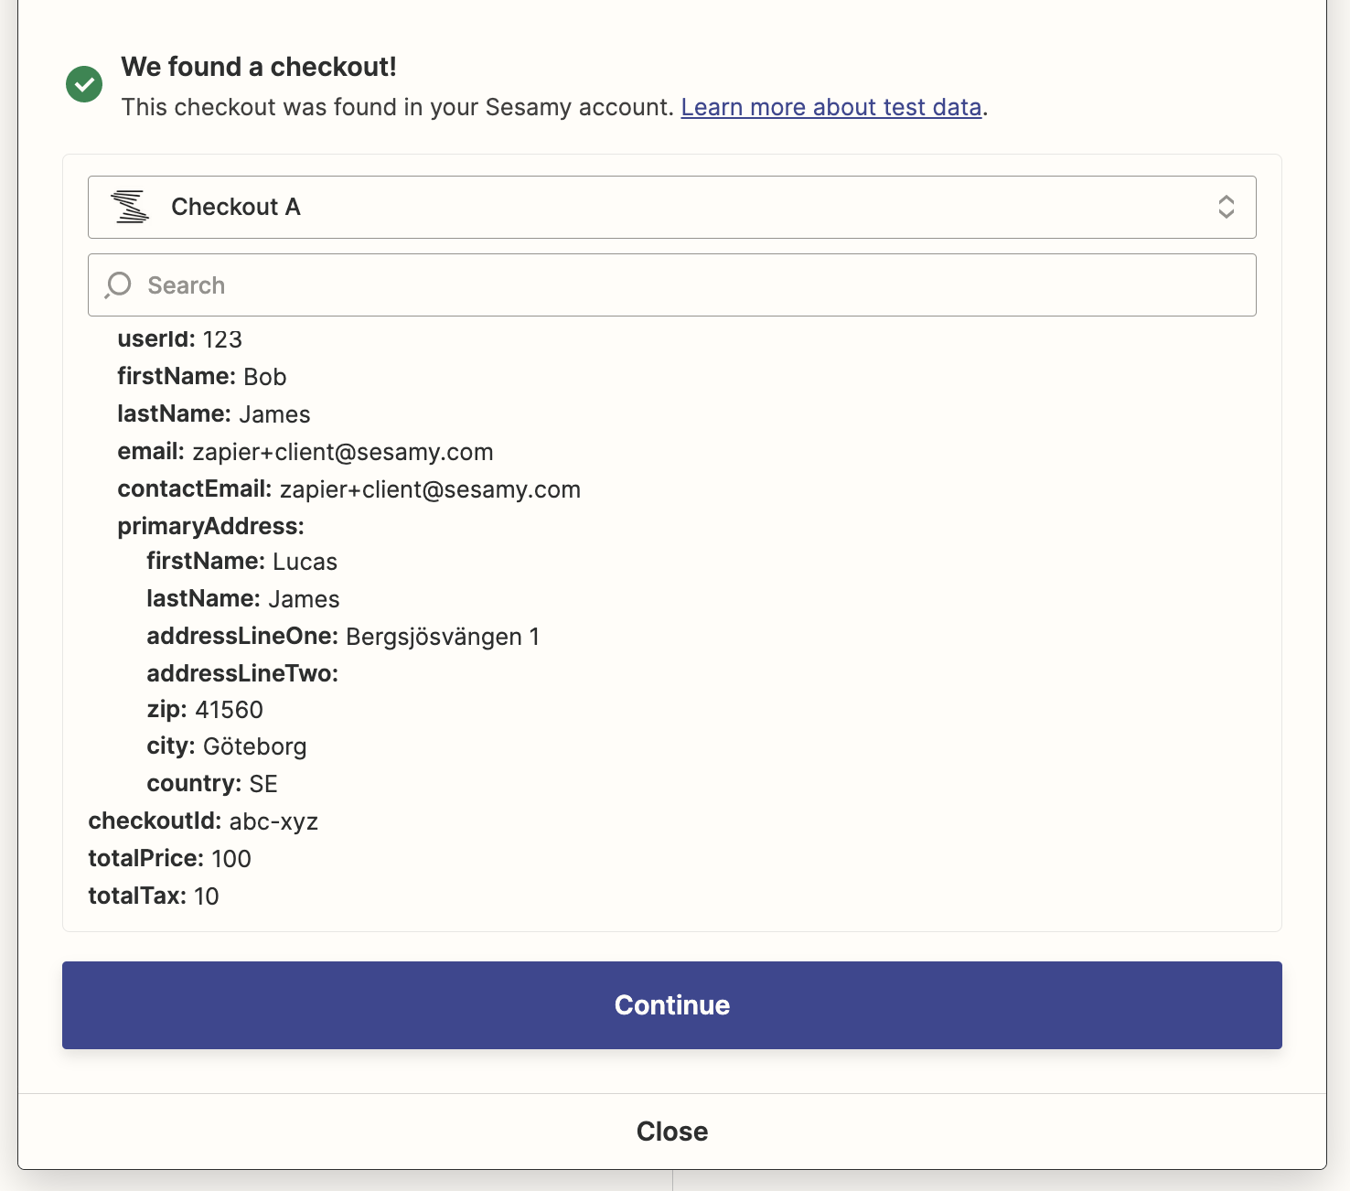Focus the Search input field
This screenshot has width=1350, height=1191.
click(671, 285)
